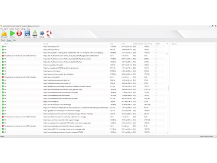Screen dimensions: 217x163
Task: Sort by the Source column header in queue list
Action: coord(46,44)
